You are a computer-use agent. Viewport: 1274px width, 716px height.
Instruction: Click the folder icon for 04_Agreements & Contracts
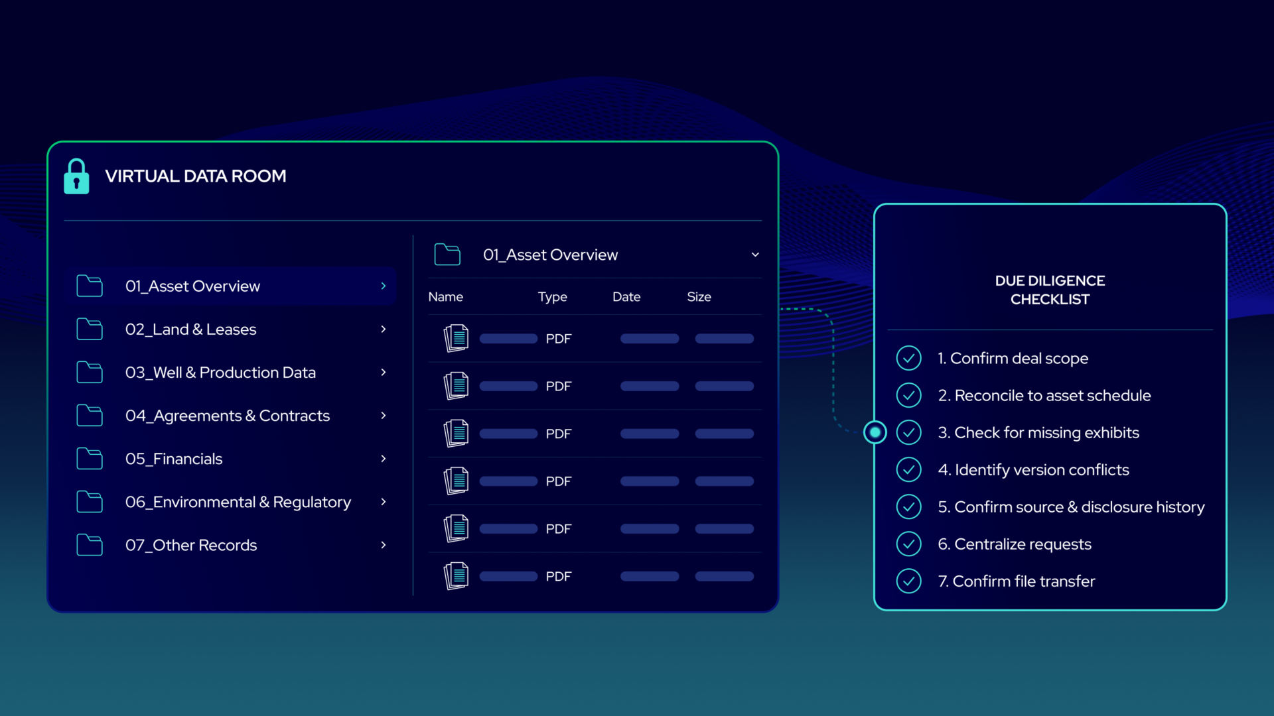coord(90,415)
